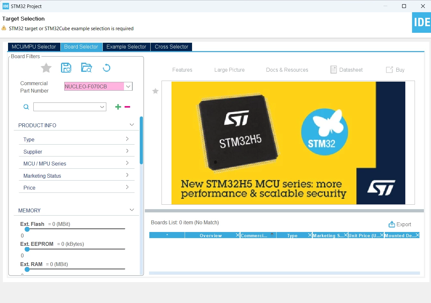The image size is (431, 303).
Task: Open the Large Picture view
Action: tap(229, 70)
